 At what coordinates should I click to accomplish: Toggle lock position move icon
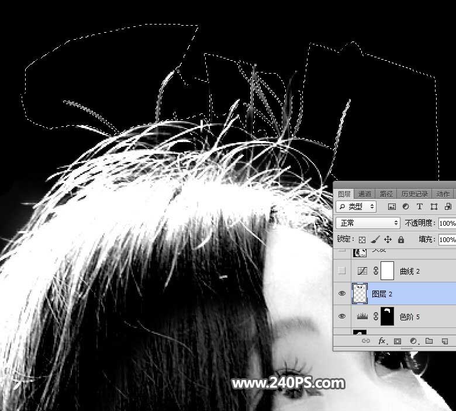388,239
